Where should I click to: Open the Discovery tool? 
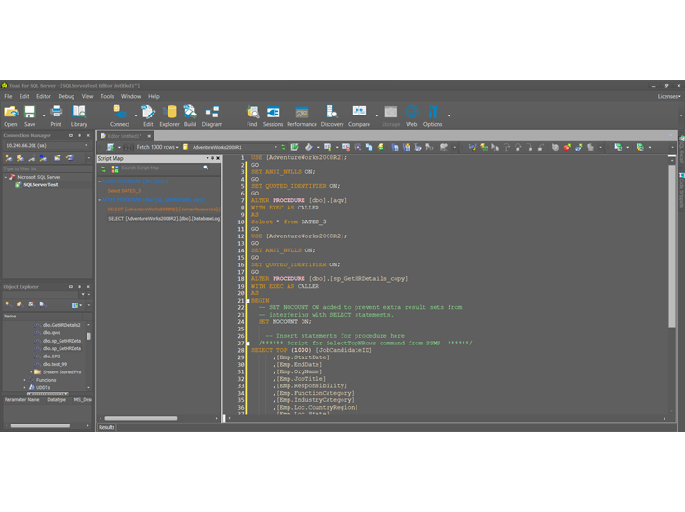pos(332,115)
